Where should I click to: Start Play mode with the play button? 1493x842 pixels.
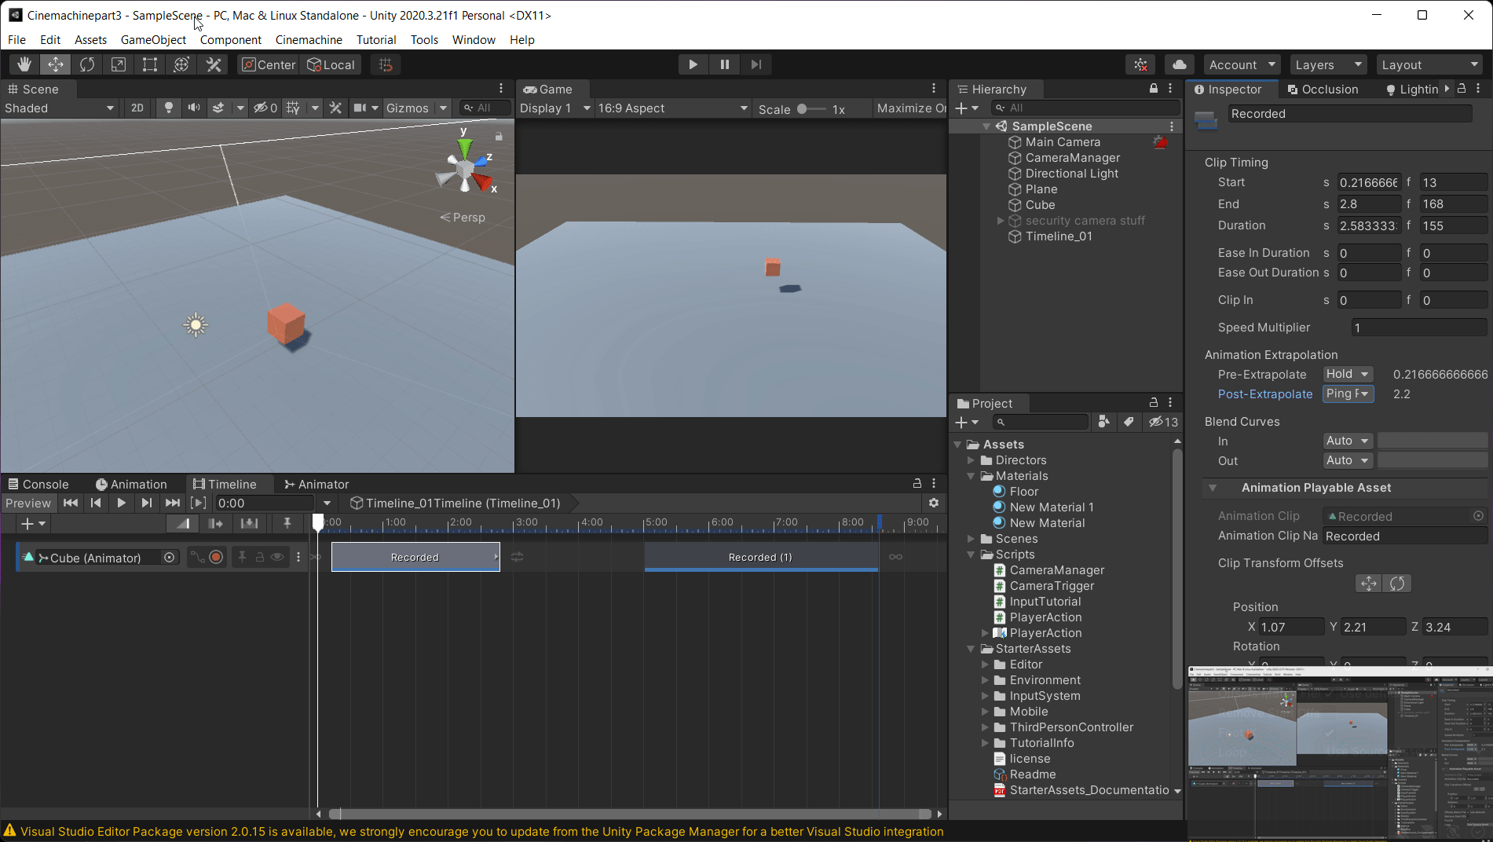point(693,64)
